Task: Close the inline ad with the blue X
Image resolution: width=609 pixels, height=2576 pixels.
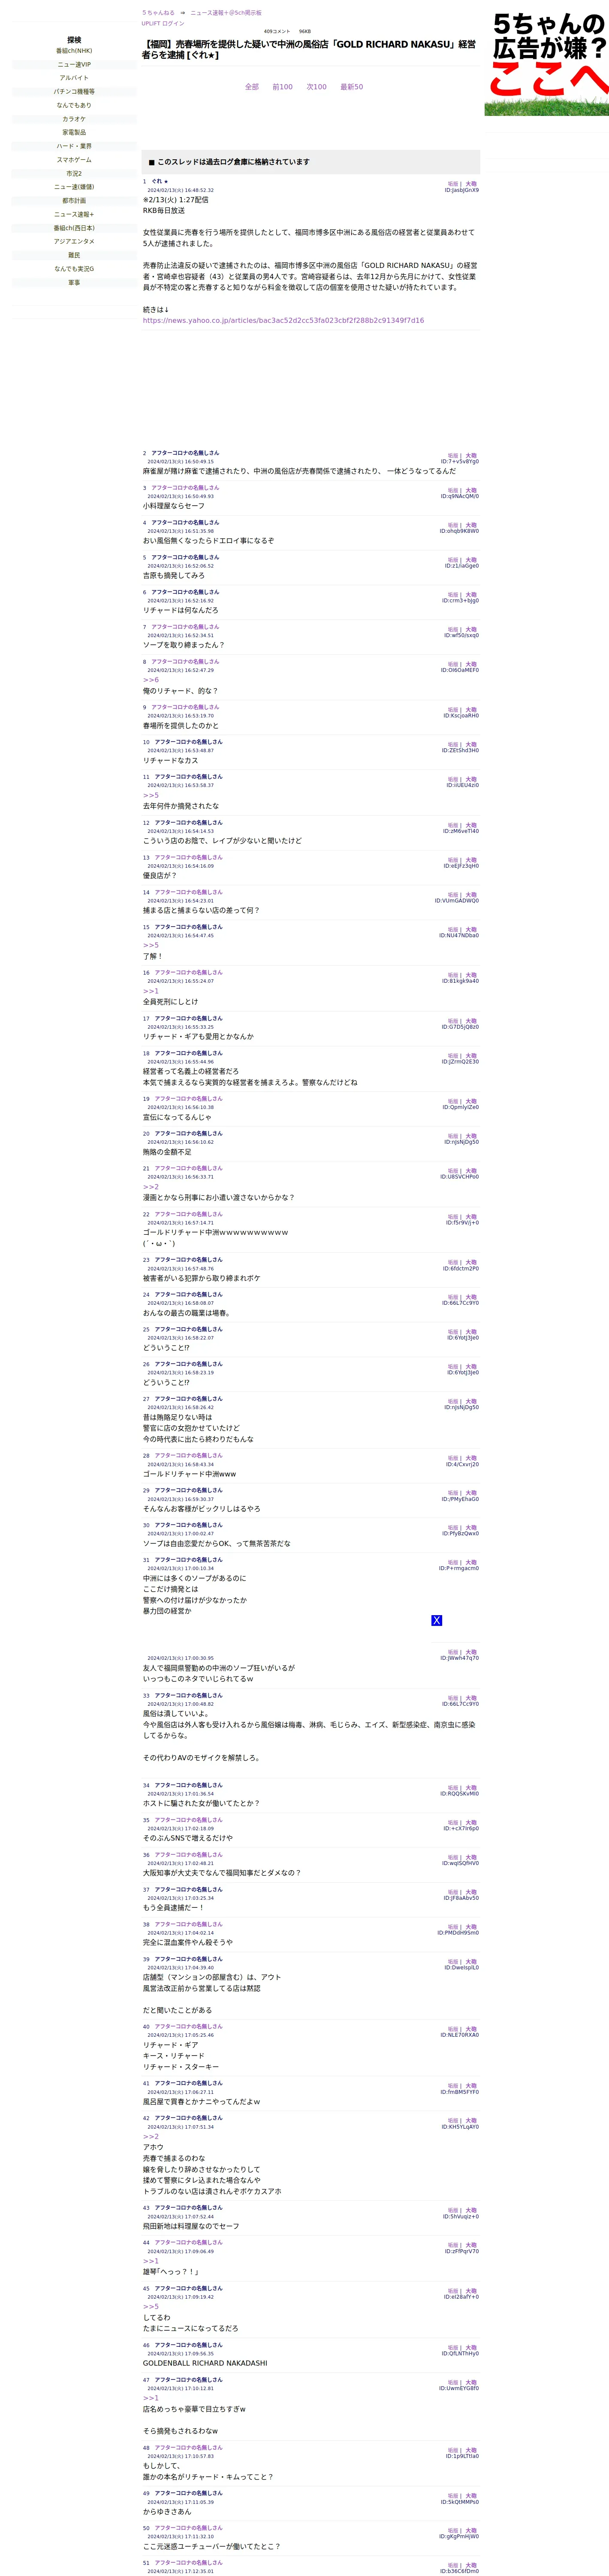Action: (436, 1620)
